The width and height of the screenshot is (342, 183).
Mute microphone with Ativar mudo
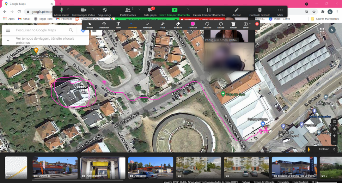[61, 12]
